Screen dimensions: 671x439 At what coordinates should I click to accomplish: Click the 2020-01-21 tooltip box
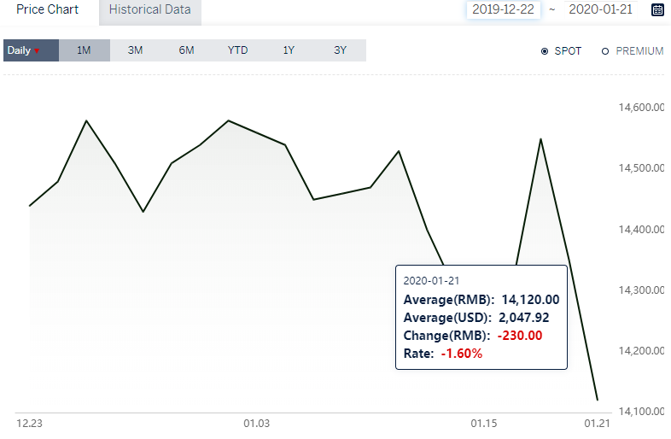[x=481, y=318]
